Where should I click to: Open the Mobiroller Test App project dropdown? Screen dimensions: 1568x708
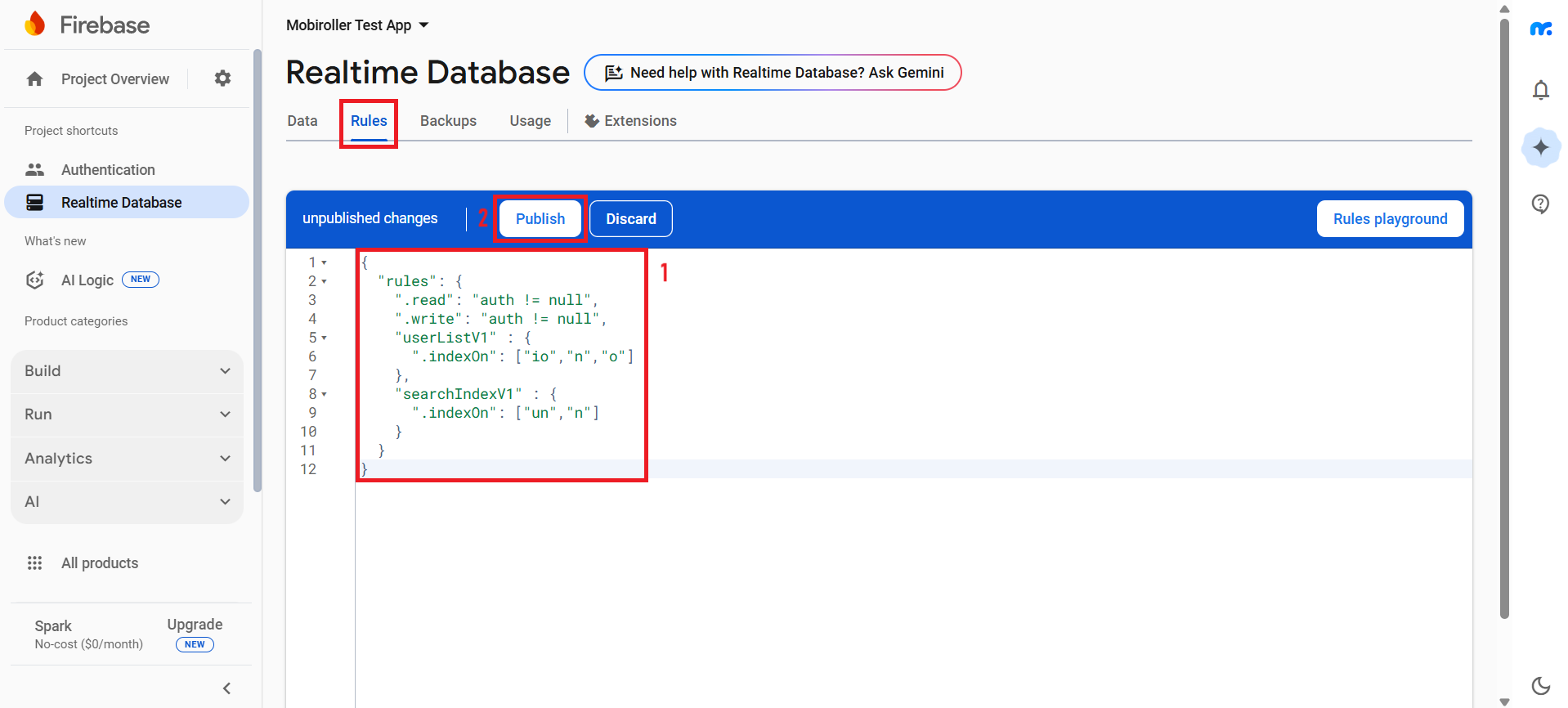click(x=357, y=25)
